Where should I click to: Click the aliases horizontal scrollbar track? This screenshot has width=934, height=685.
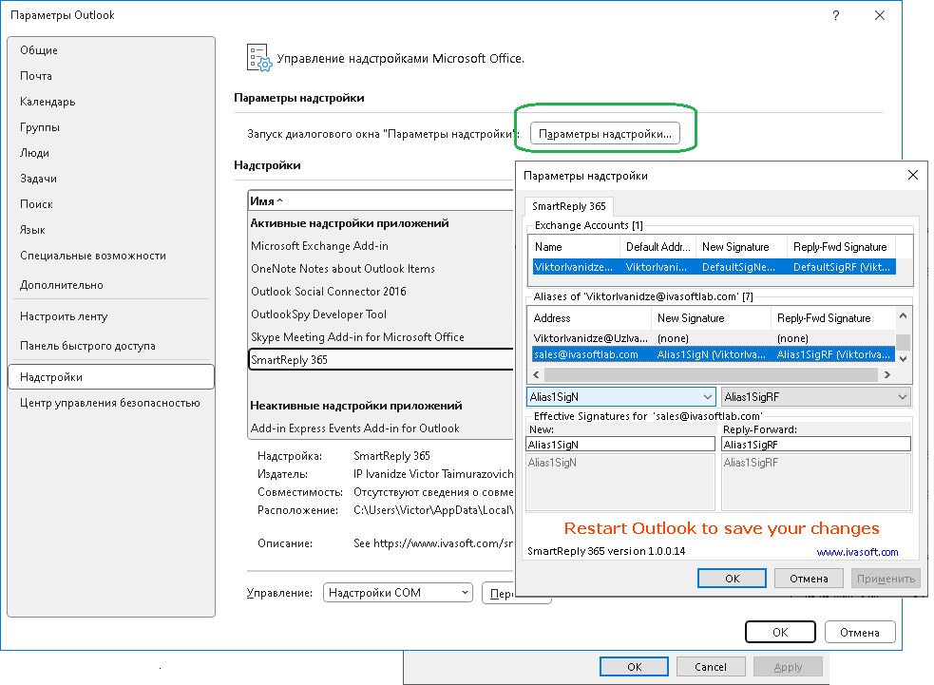[x=712, y=374]
